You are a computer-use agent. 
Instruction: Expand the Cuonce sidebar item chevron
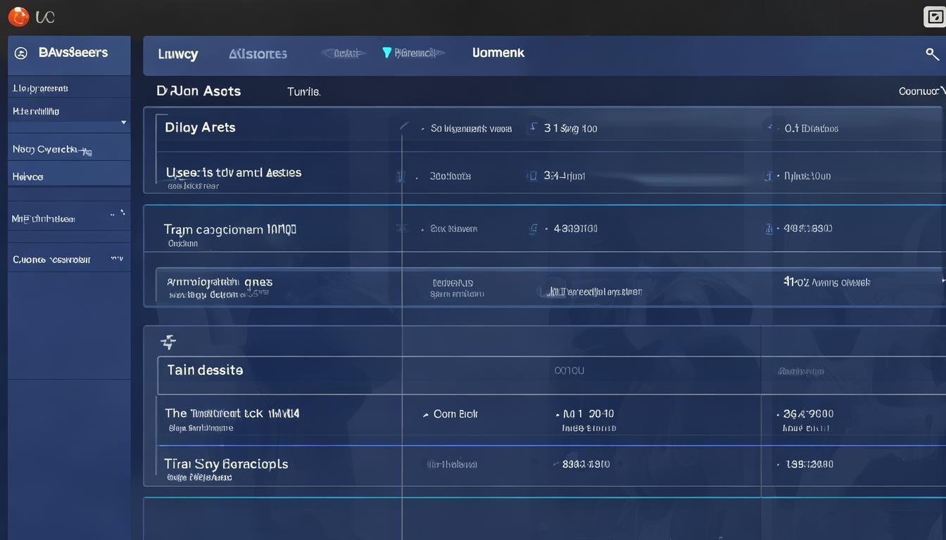coord(117,259)
